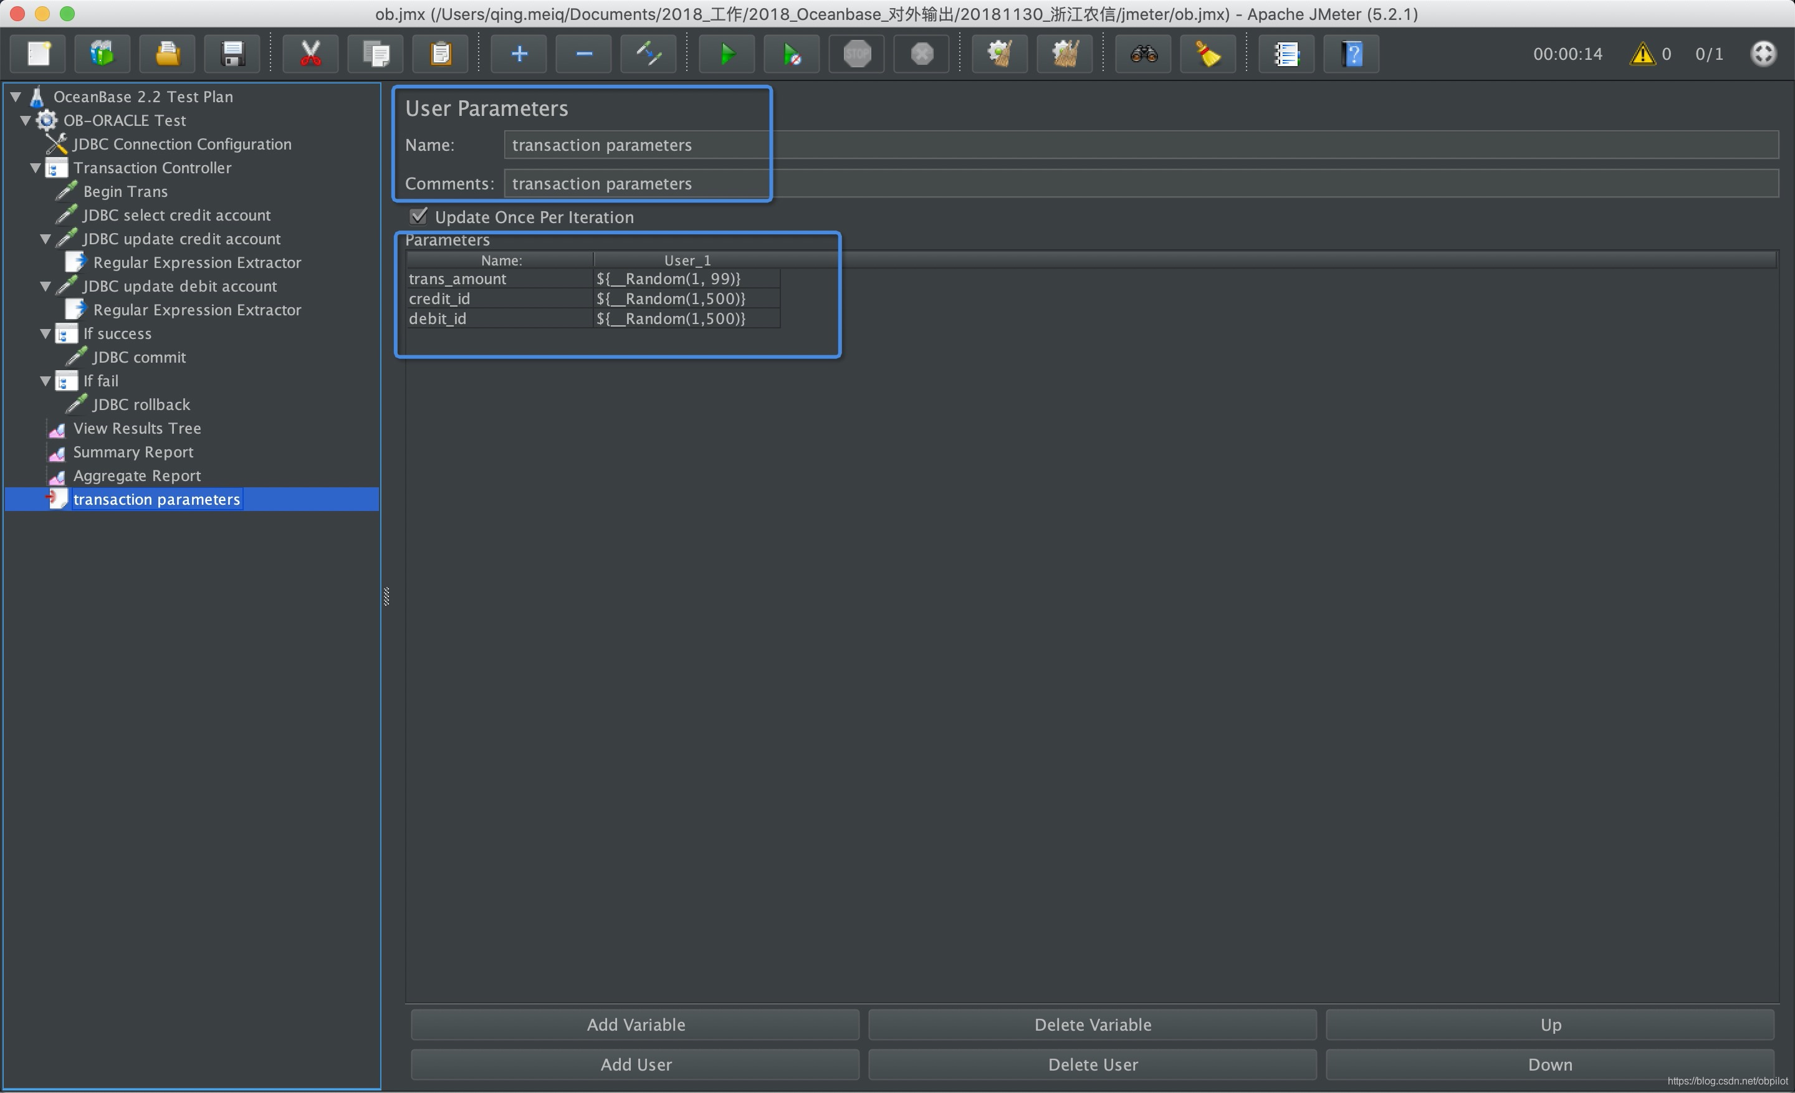1795x1093 pixels.
Task: Click the remote engines status icon
Action: pos(1763,54)
